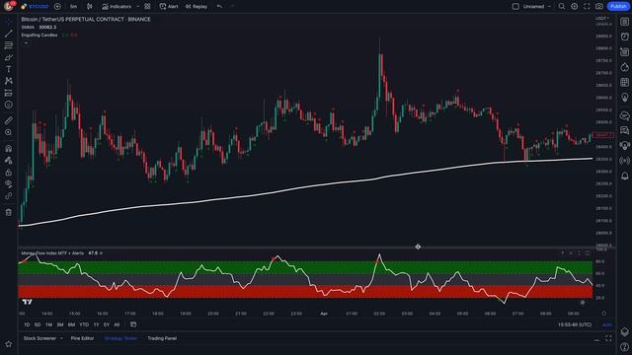Screen dimensions: 632x355
Task: Set date range to 5D
Action: click(x=38, y=324)
